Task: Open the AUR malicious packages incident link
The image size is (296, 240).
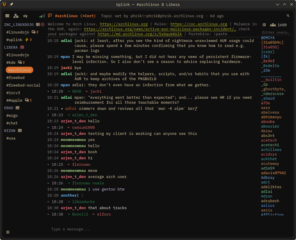Action: click(160, 29)
